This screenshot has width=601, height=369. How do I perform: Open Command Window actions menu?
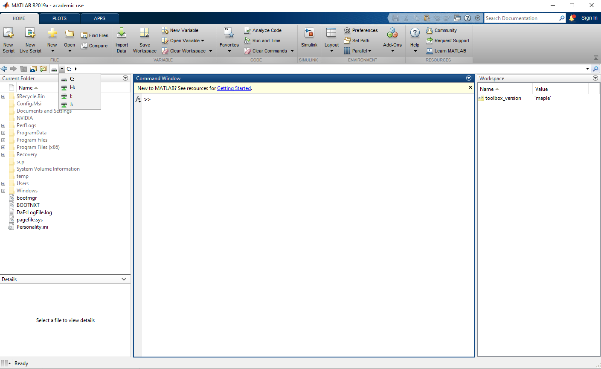(469, 78)
